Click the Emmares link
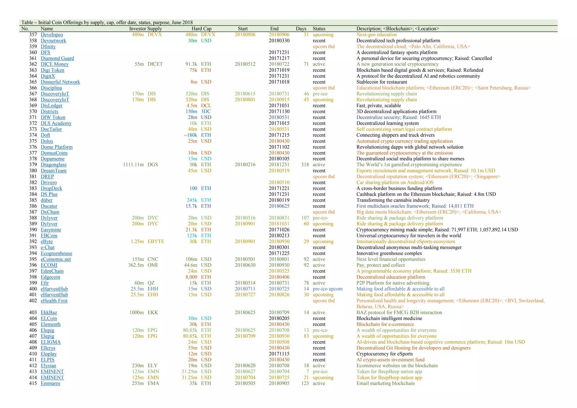The height and width of the screenshot is (408, 577). coord(50,383)
